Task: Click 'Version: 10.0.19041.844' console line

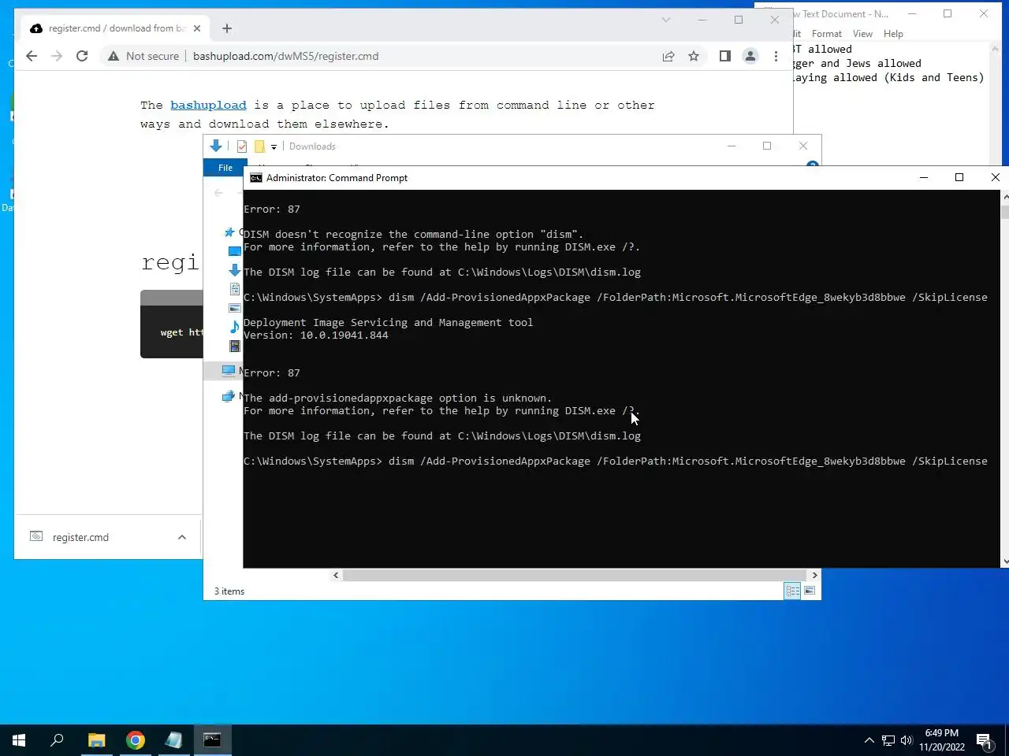Action: pos(315,335)
